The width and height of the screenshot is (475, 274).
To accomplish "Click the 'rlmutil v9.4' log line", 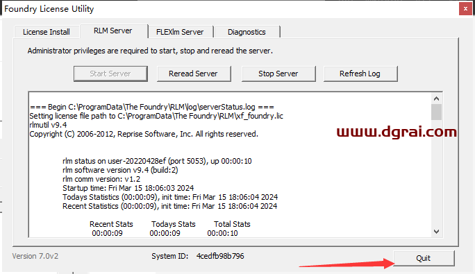I will (48, 125).
